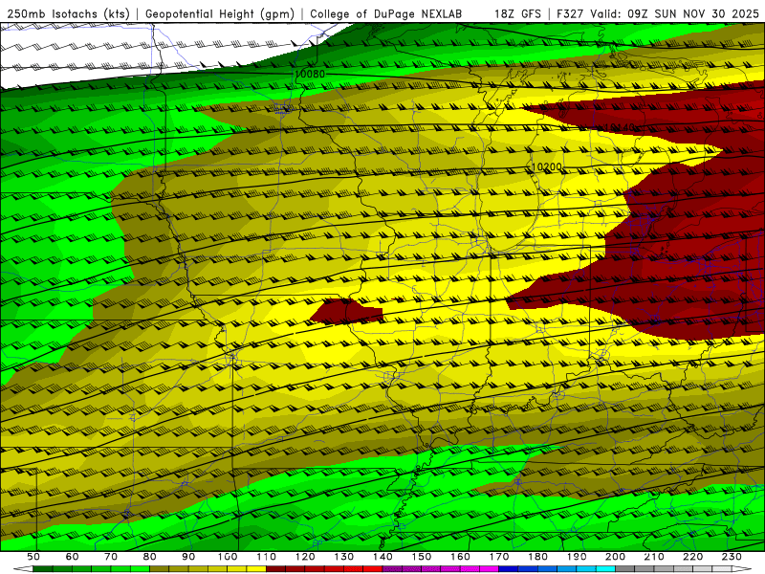Click the 'College of DuPage NEXLAB' label
Image resolution: width=765 pixels, height=574 pixels.
coord(386,14)
